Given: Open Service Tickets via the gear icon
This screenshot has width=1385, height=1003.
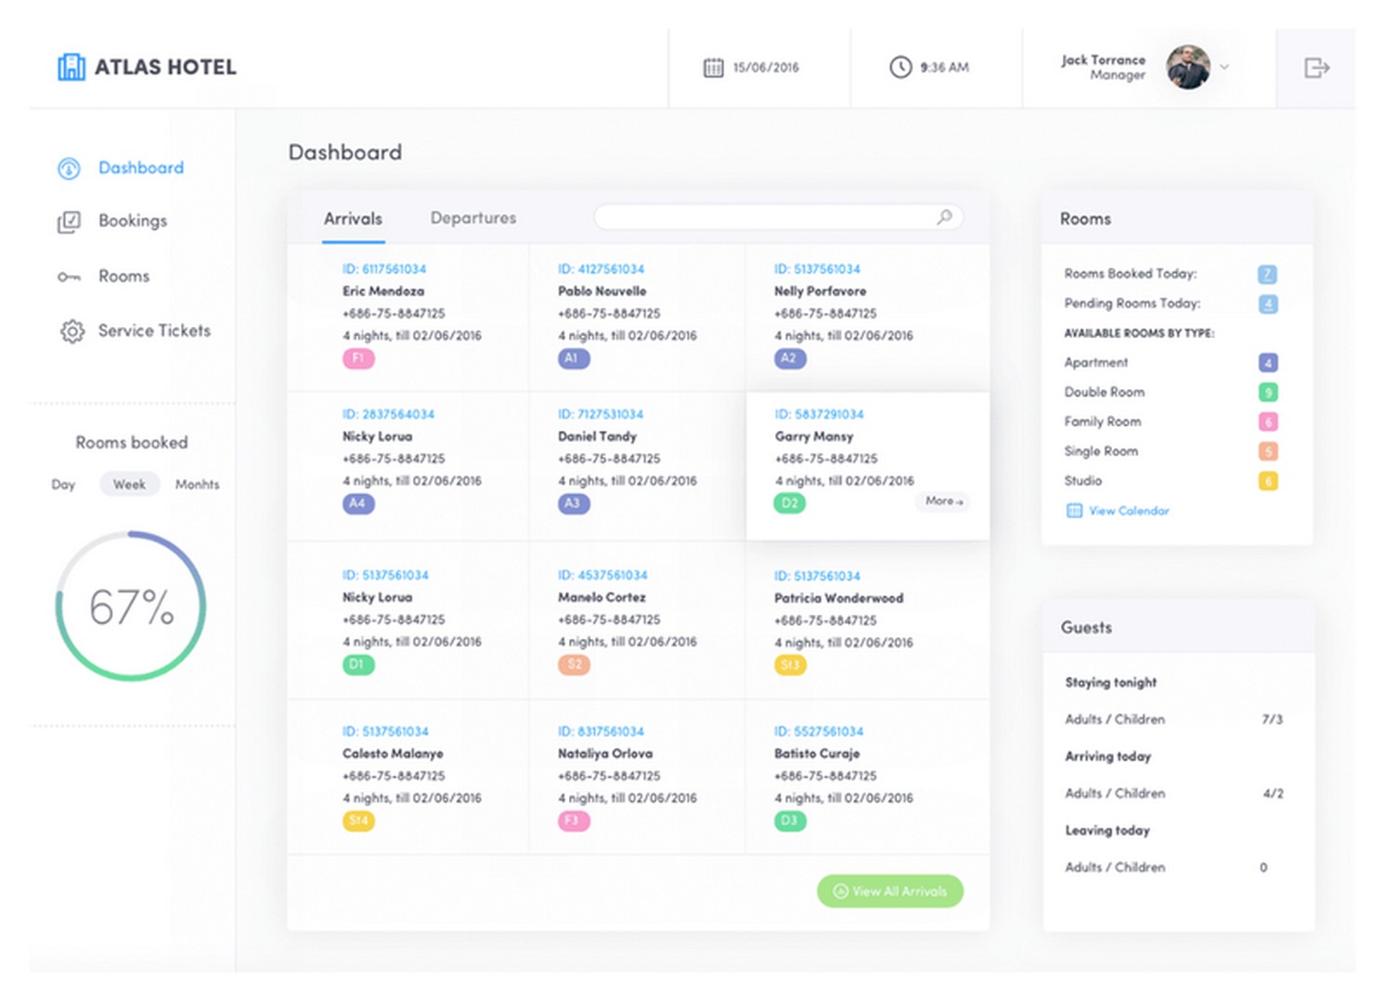Looking at the screenshot, I should pyautogui.click(x=70, y=331).
